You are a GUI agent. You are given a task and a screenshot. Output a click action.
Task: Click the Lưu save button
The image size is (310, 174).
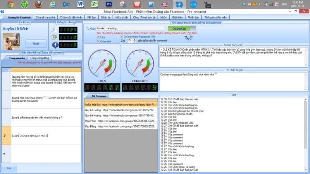point(9,168)
